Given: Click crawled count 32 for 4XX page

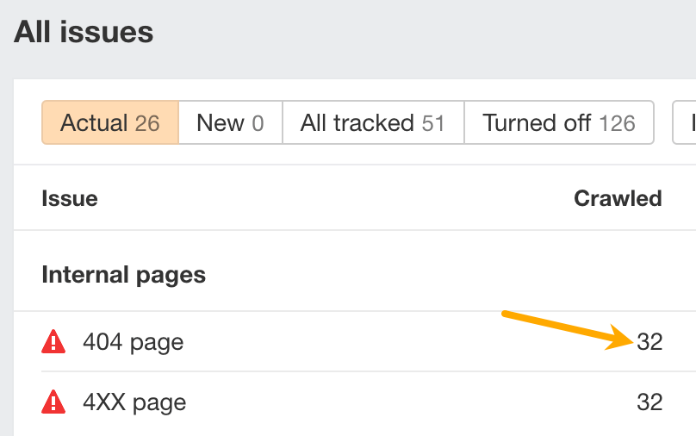Looking at the screenshot, I should pos(649,402).
